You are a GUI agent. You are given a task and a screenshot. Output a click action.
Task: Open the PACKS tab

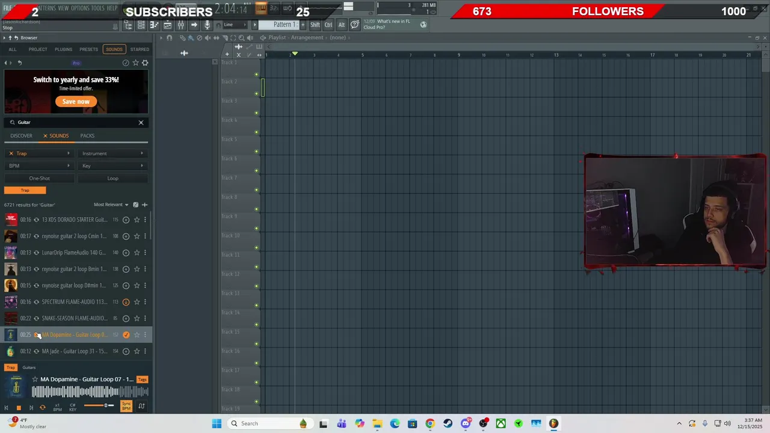click(87, 136)
